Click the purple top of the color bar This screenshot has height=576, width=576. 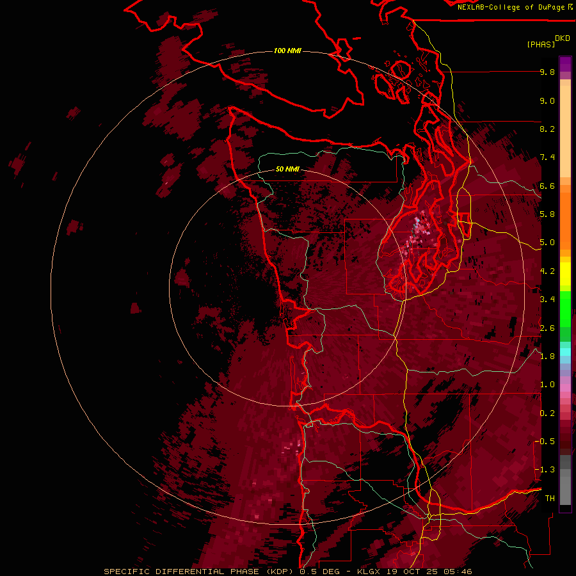[x=565, y=64]
